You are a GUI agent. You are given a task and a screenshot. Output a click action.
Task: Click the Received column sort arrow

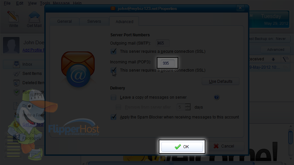tap(273, 59)
